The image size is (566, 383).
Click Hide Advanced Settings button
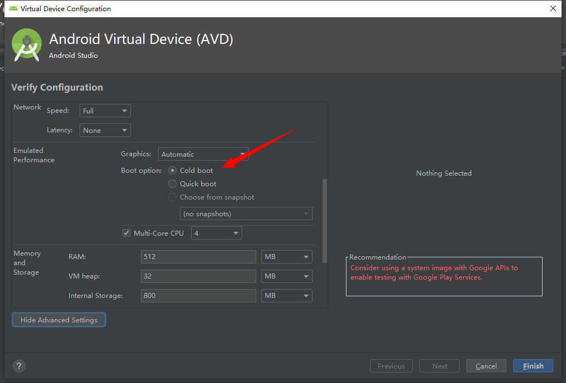59,320
